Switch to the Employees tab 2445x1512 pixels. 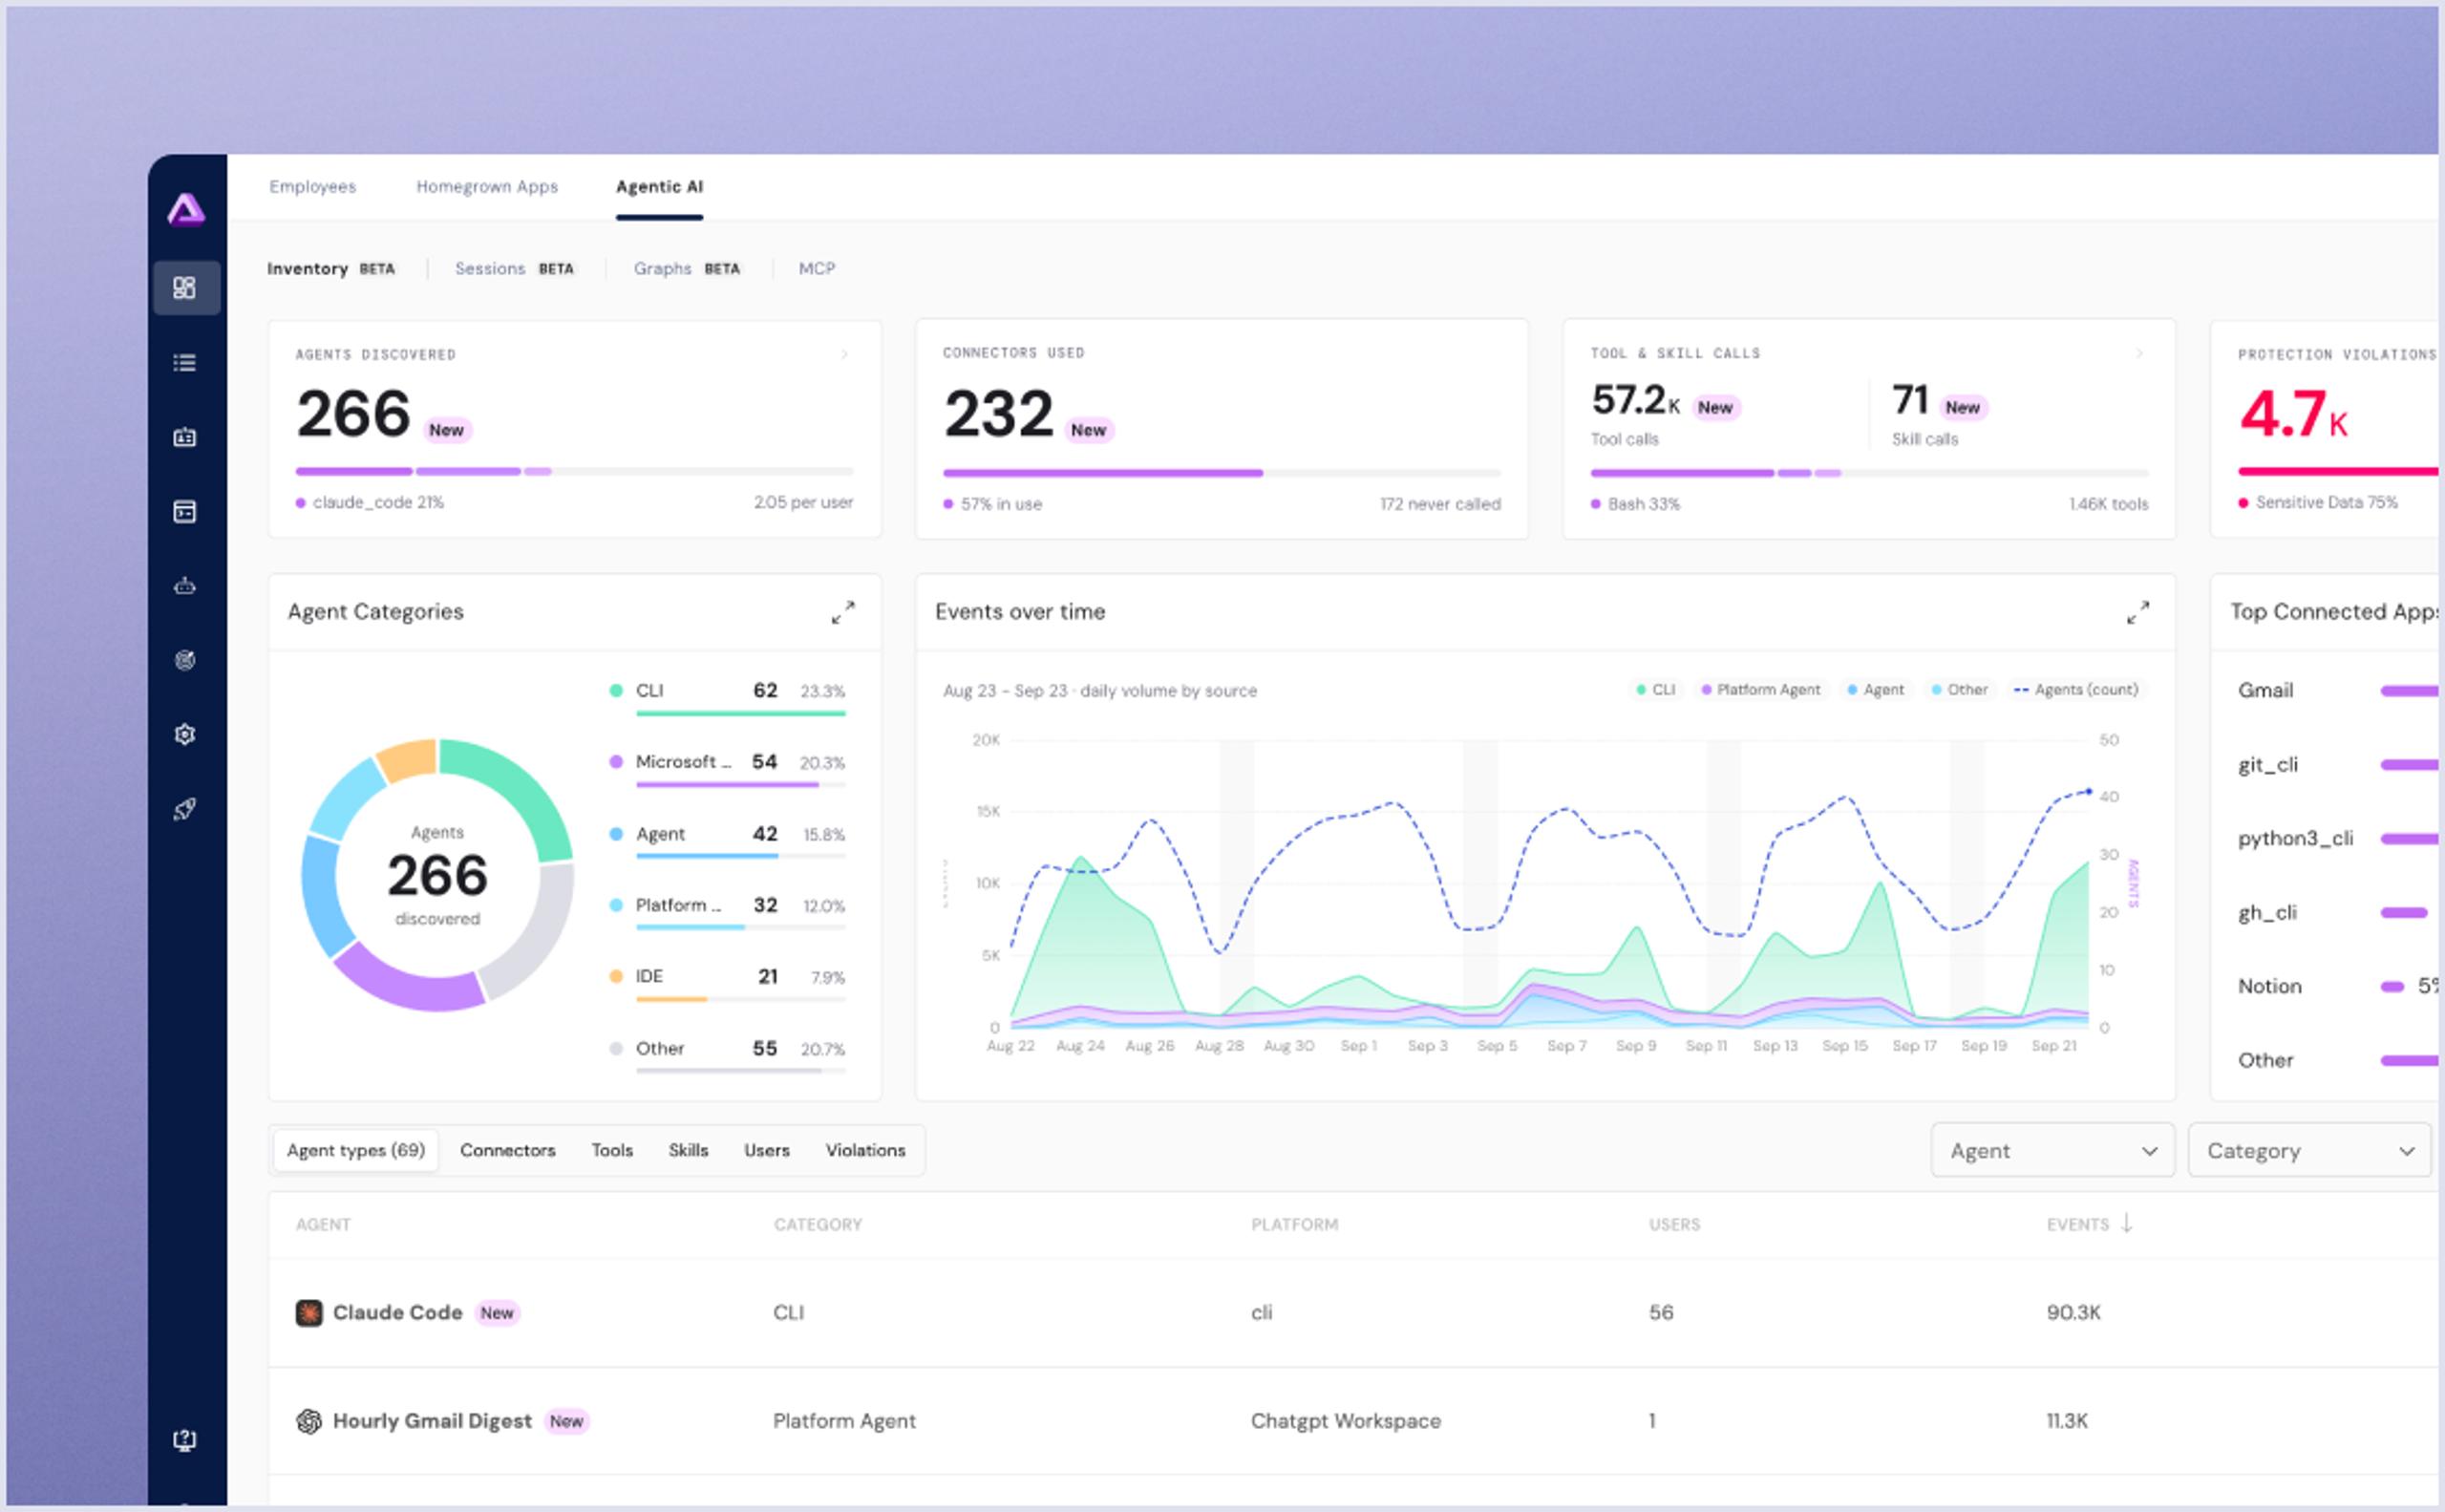pos(312,187)
